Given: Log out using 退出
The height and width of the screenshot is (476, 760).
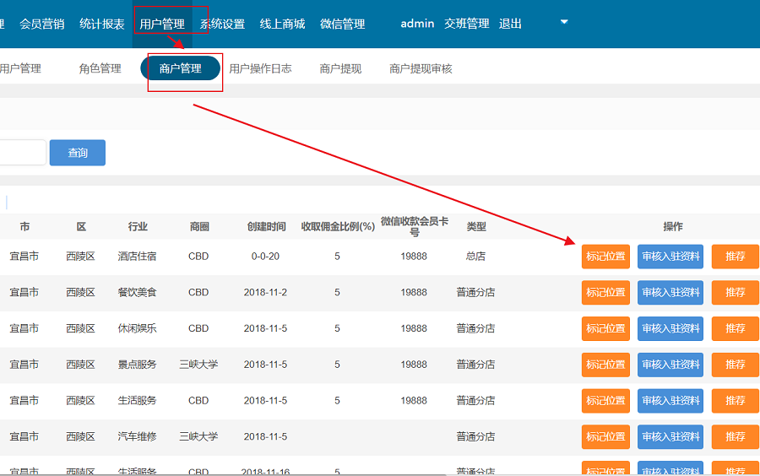Looking at the screenshot, I should [510, 24].
